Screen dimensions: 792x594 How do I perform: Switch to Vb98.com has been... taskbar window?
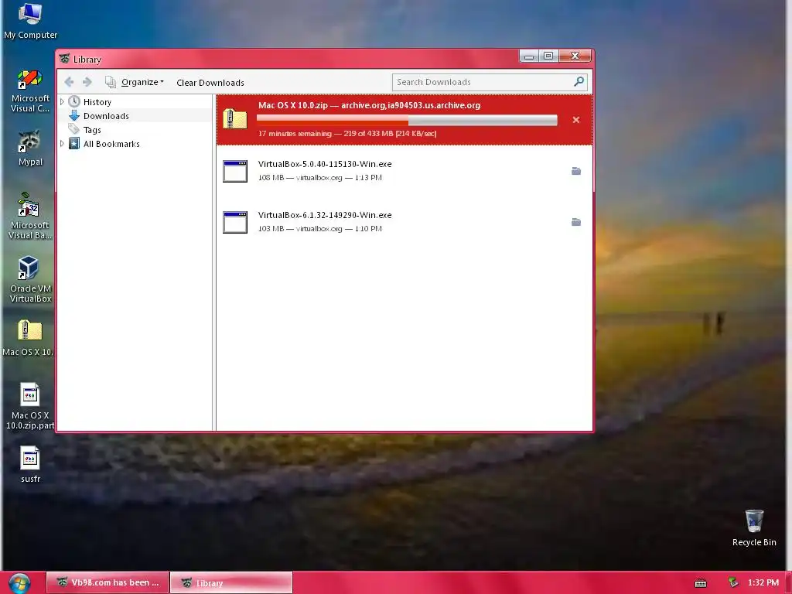coord(107,582)
